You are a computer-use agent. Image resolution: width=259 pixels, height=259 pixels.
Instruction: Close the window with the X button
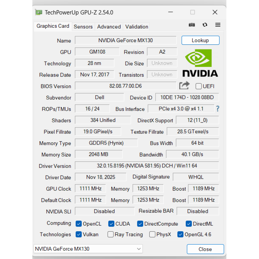215,12
